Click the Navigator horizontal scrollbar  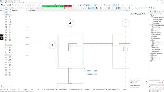(155, 80)
